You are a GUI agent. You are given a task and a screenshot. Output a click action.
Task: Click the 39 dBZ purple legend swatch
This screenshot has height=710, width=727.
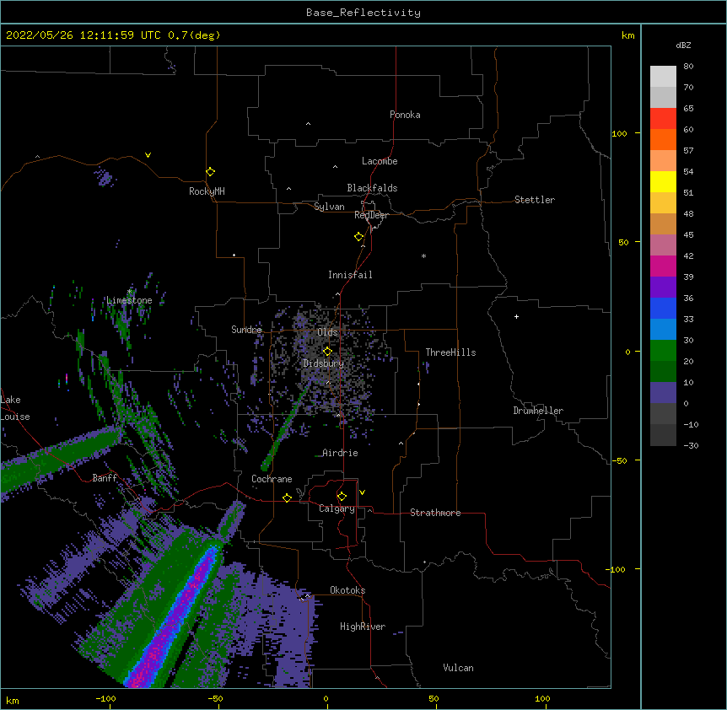[663, 287]
